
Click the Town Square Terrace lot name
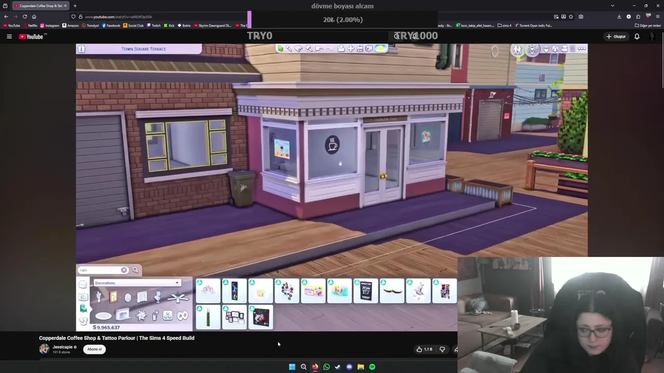coord(144,49)
